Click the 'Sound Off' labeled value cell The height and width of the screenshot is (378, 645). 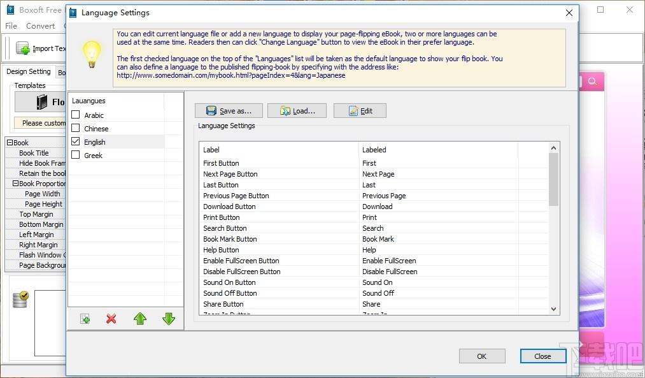point(439,293)
